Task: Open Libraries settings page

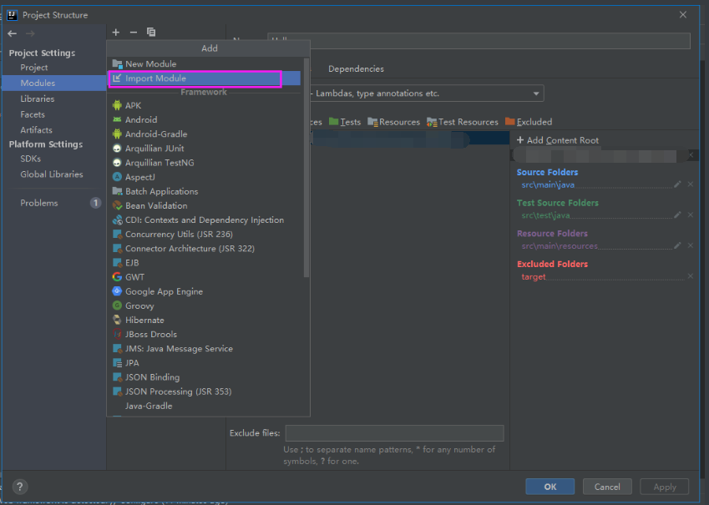Action: coord(37,98)
